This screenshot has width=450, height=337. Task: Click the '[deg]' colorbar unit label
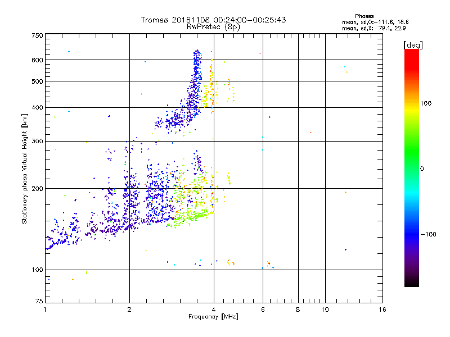point(413,45)
